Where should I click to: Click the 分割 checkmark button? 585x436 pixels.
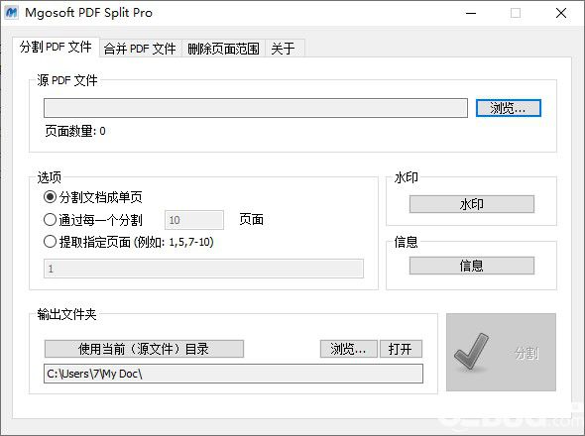coord(501,352)
